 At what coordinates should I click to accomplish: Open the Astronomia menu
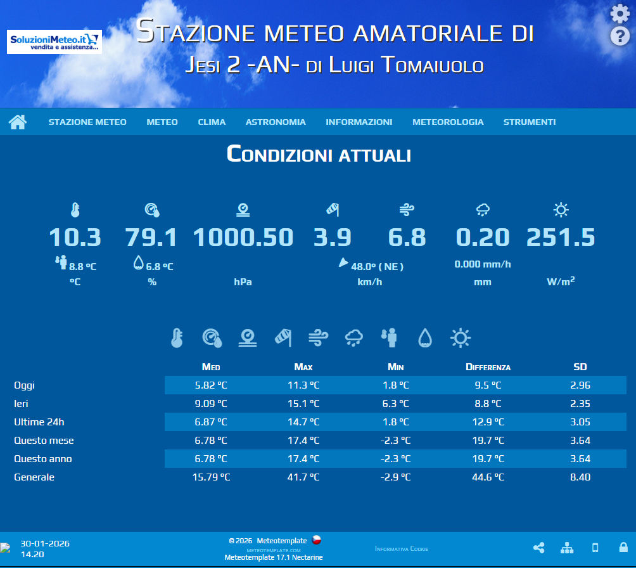(276, 122)
